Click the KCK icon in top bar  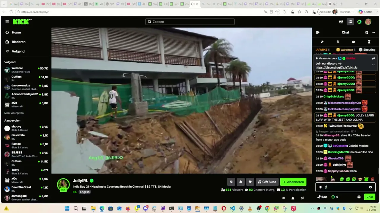pyautogui.click(x=341, y=22)
